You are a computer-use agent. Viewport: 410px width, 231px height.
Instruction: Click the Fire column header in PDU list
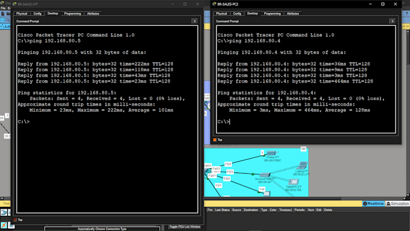210,210
